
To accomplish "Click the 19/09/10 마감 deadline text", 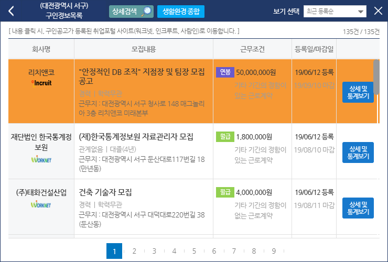I will click(314, 85).
